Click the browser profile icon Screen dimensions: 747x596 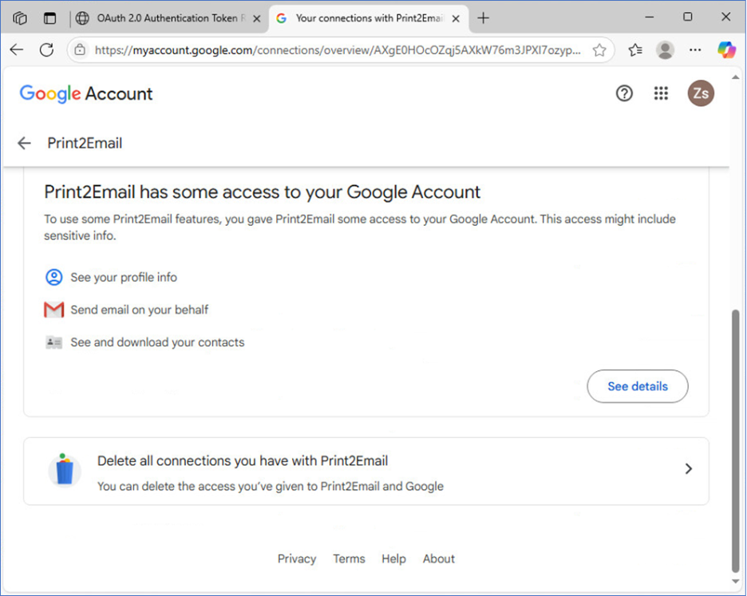tap(665, 49)
